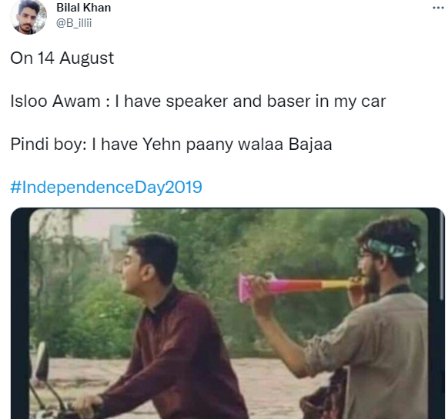Open the three-dot more options menu
Image resolution: width=448 pixels, height=419 pixels.
coord(438,8)
